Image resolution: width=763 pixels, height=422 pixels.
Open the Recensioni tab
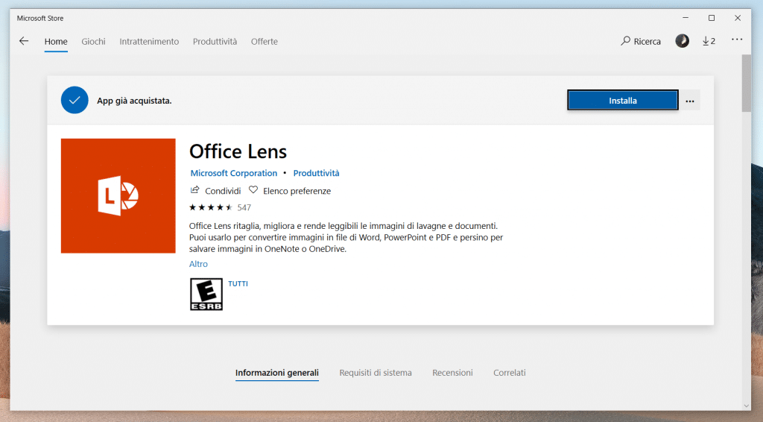click(x=452, y=373)
